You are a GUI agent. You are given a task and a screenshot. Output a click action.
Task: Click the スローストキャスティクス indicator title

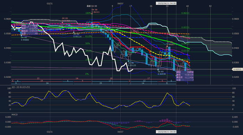[x=21, y=87]
